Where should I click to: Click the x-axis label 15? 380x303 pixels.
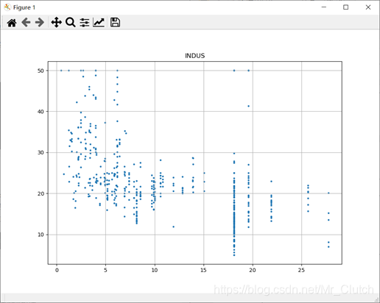tap(203, 270)
